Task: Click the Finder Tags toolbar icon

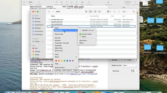Action: 119,12
